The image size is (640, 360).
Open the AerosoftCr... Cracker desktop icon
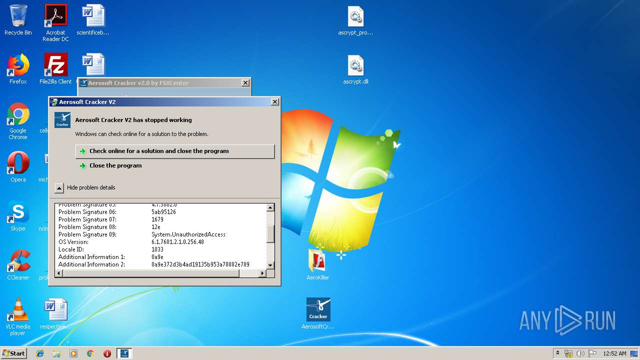pos(318,314)
